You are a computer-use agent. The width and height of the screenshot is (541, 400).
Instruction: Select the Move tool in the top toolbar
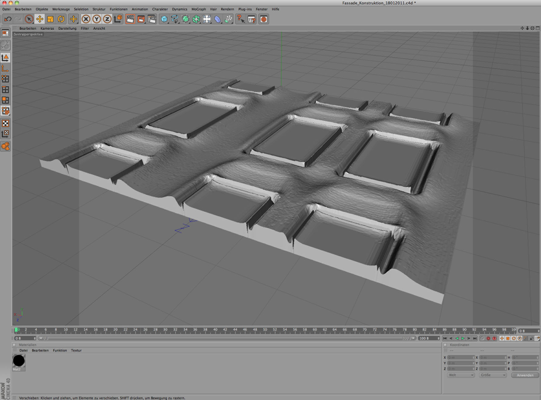coord(40,19)
